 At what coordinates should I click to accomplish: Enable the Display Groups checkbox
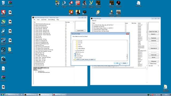[x=149, y=63]
